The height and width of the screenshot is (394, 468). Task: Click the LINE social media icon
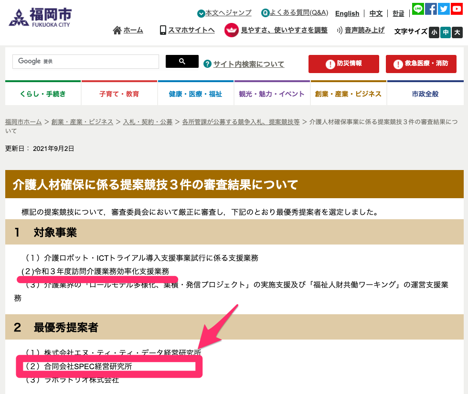coord(418,9)
